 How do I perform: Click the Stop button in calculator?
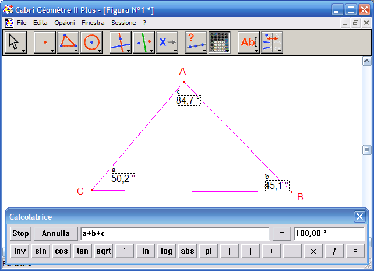coord(20,234)
